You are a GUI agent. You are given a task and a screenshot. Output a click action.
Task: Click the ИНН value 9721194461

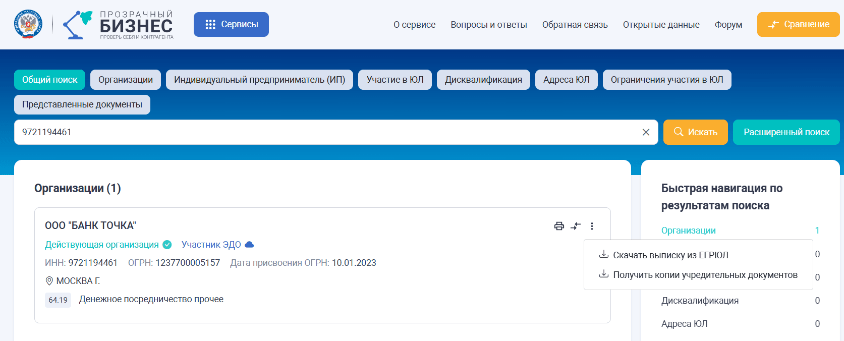pyautogui.click(x=93, y=263)
